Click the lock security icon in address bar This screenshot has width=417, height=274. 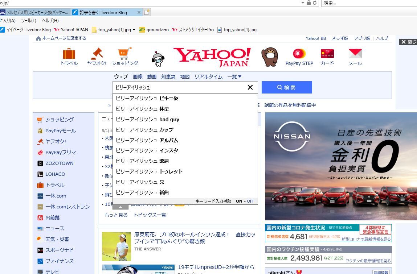click(x=309, y=3)
